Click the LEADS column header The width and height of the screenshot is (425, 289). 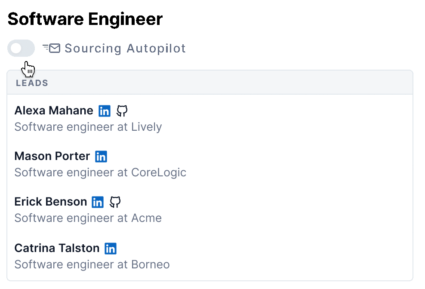tap(32, 83)
